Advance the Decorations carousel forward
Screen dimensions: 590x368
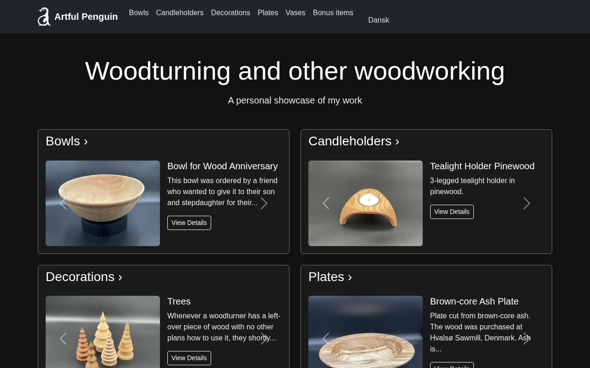264,339
